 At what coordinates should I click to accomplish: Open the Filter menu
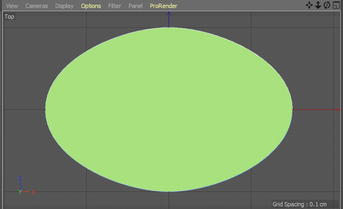[115, 6]
